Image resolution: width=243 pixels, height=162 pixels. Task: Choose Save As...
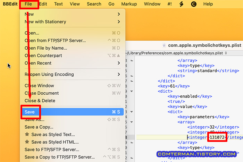coord(73,120)
